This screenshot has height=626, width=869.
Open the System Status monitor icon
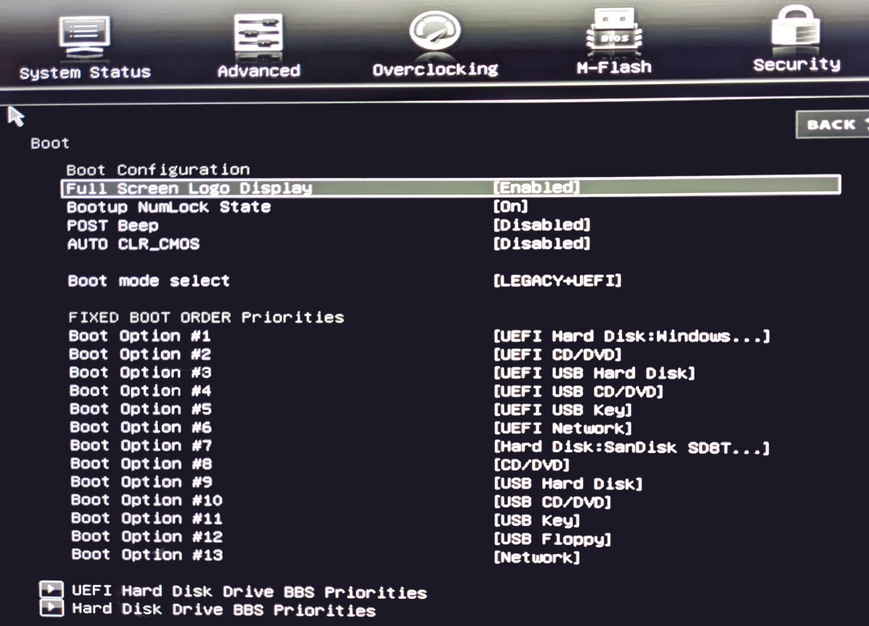point(85,35)
